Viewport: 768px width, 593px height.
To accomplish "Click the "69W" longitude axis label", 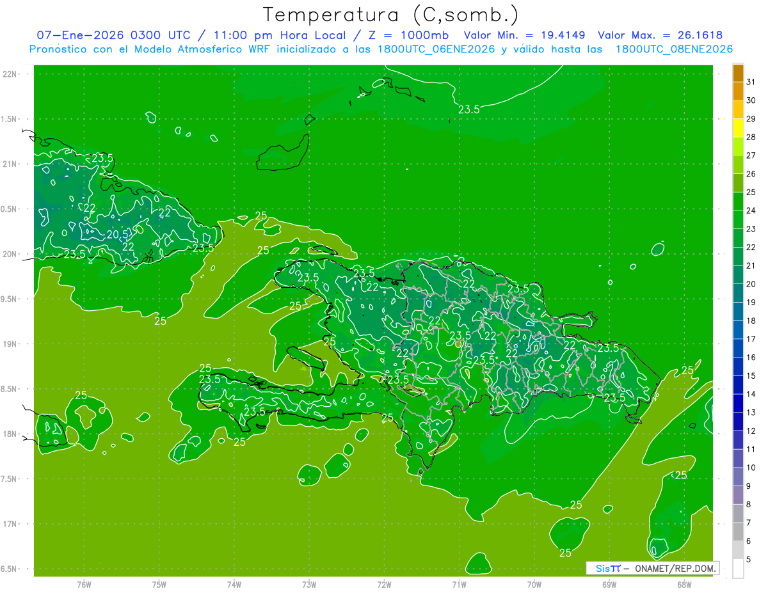I will pos(609,584).
